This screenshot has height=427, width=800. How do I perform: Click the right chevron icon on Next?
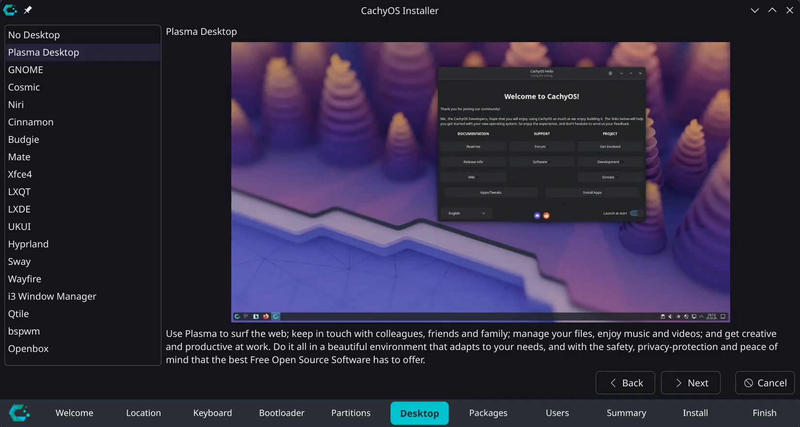pyautogui.click(x=679, y=383)
